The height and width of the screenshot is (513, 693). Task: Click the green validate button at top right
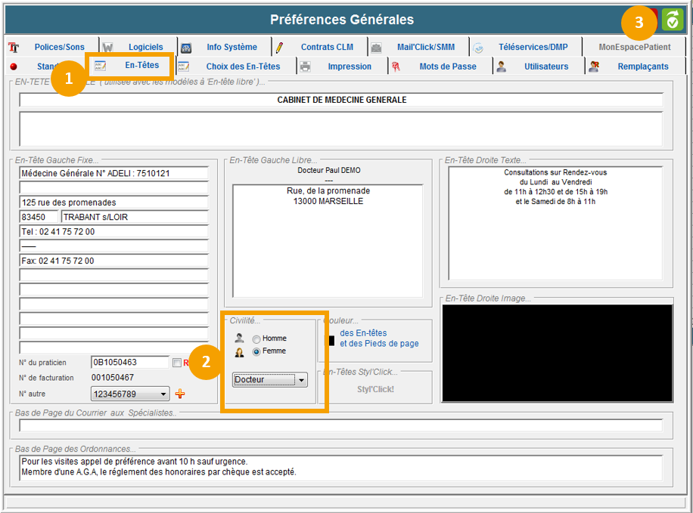[x=672, y=20]
